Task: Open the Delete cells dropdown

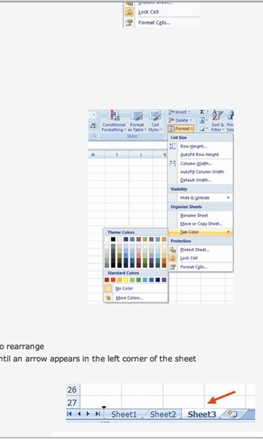Action: [180, 121]
